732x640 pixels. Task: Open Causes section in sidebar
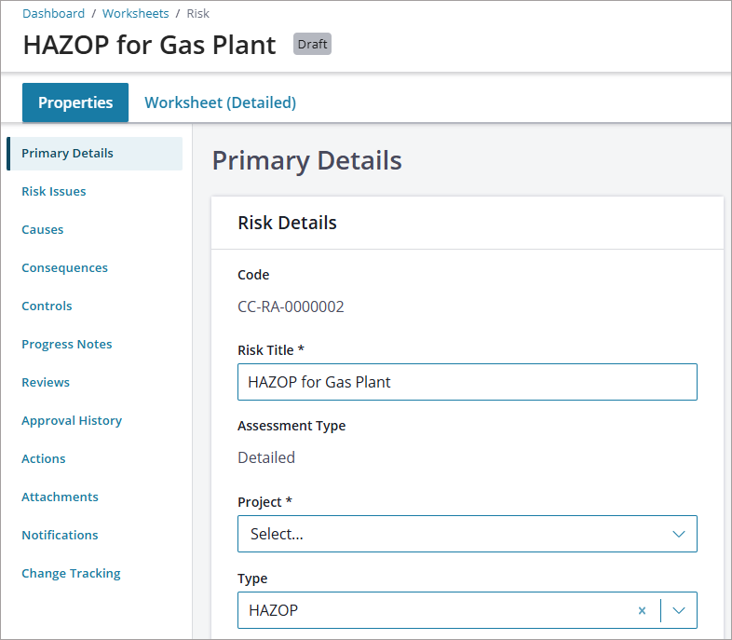[x=43, y=230]
